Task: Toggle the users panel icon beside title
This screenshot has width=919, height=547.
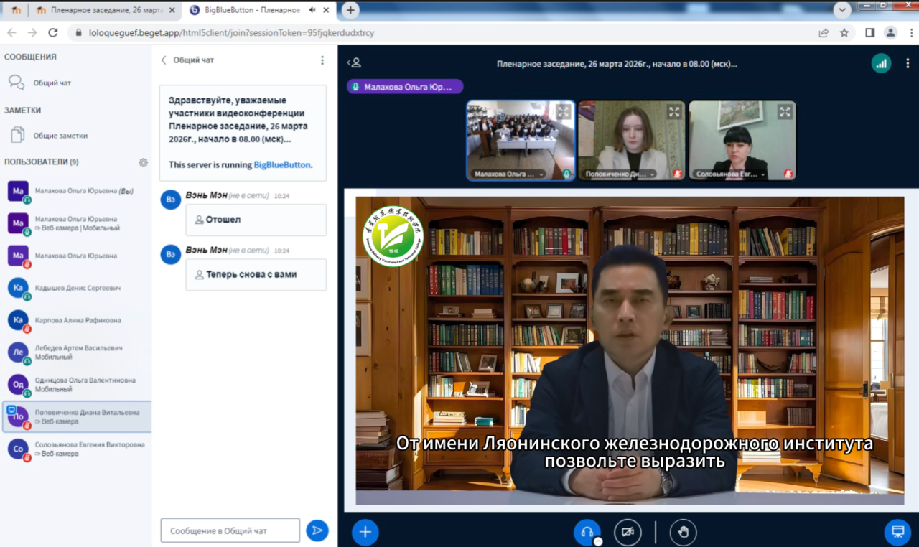Action: [x=354, y=63]
